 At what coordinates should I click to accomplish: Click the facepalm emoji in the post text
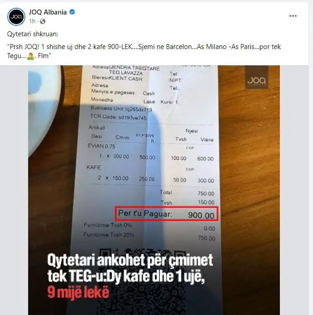(30, 56)
